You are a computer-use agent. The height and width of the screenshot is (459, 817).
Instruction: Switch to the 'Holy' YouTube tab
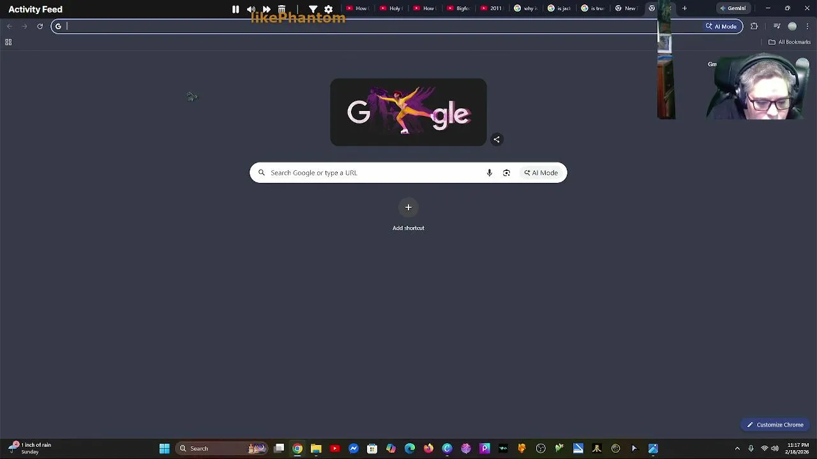coord(391,8)
